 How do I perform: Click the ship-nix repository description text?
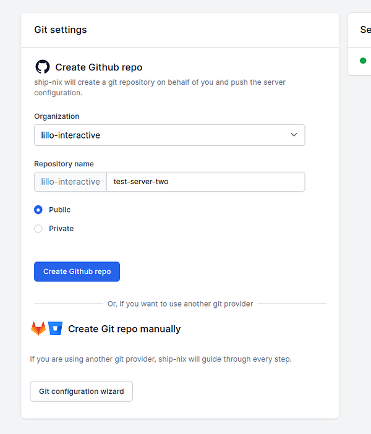coord(160,87)
